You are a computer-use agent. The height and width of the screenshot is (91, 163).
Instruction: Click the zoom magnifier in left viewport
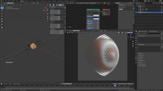[x=48, y=14]
